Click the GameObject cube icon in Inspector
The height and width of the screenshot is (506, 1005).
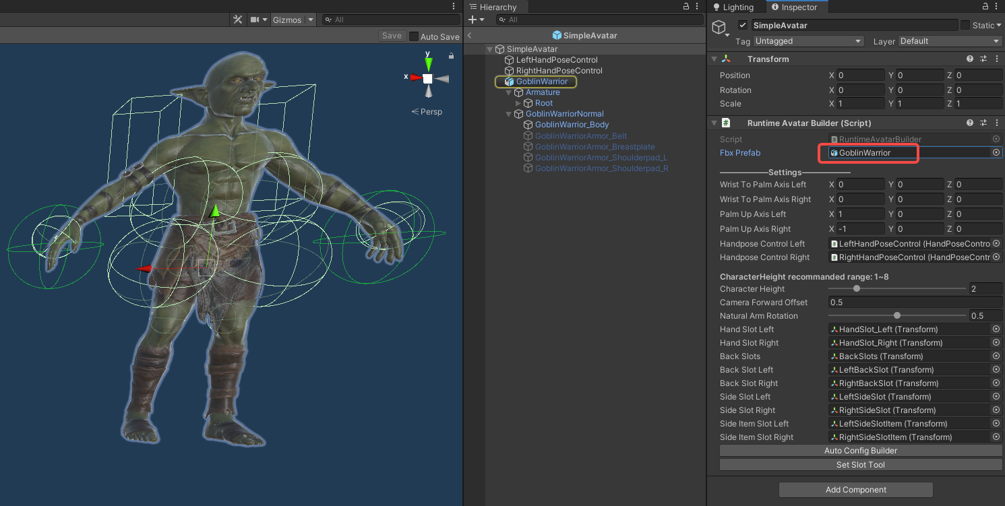pos(720,28)
